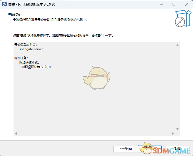Click the summary box scroll down arrow
Screen dimensions: 193x156
[177, 129]
